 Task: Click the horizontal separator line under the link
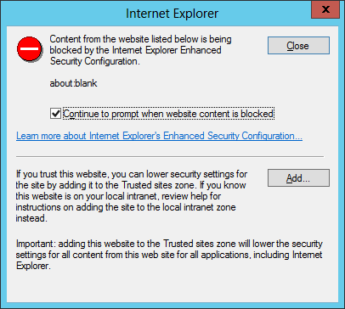coord(170,156)
